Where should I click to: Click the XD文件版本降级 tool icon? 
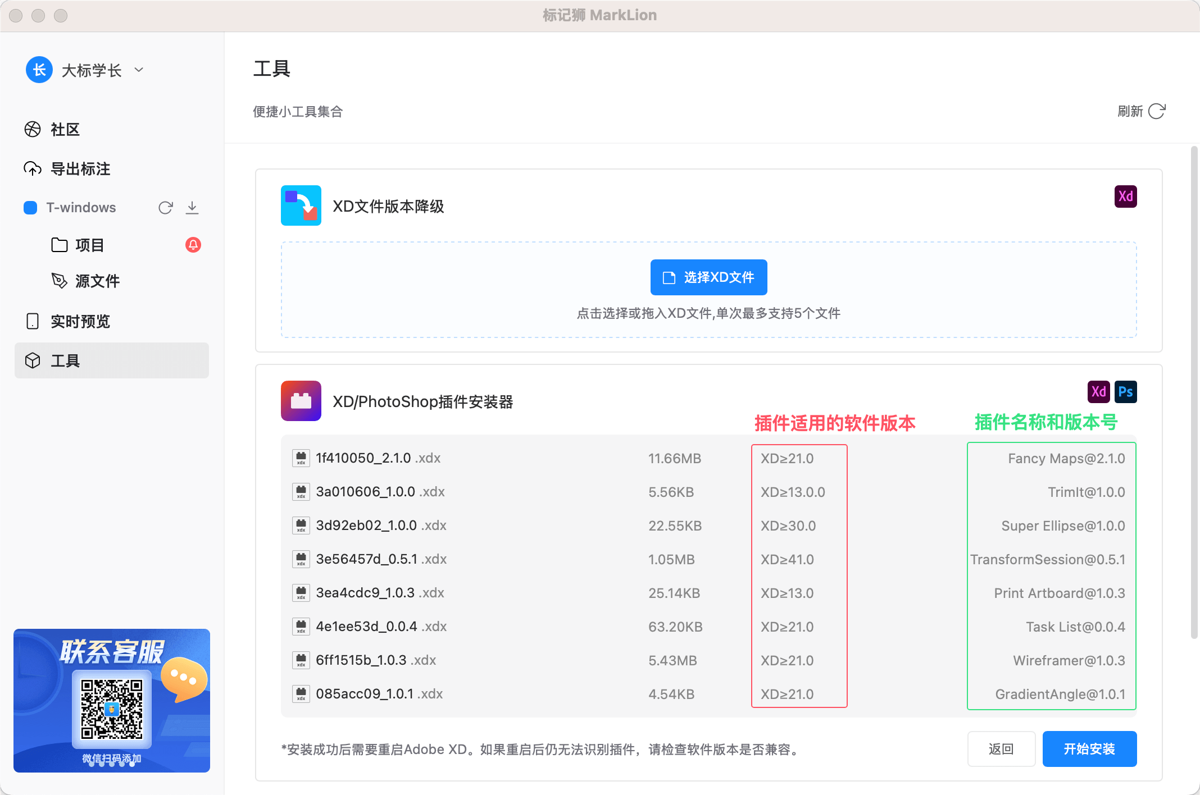tap(301, 205)
